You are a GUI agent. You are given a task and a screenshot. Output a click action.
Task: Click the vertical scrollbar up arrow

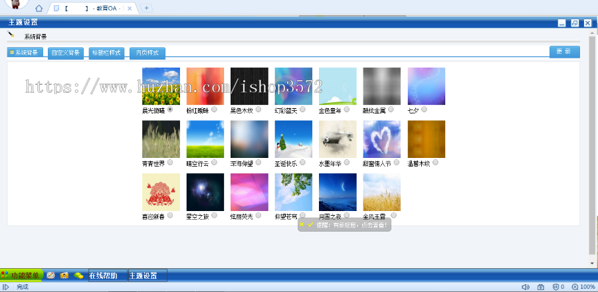[x=592, y=33]
